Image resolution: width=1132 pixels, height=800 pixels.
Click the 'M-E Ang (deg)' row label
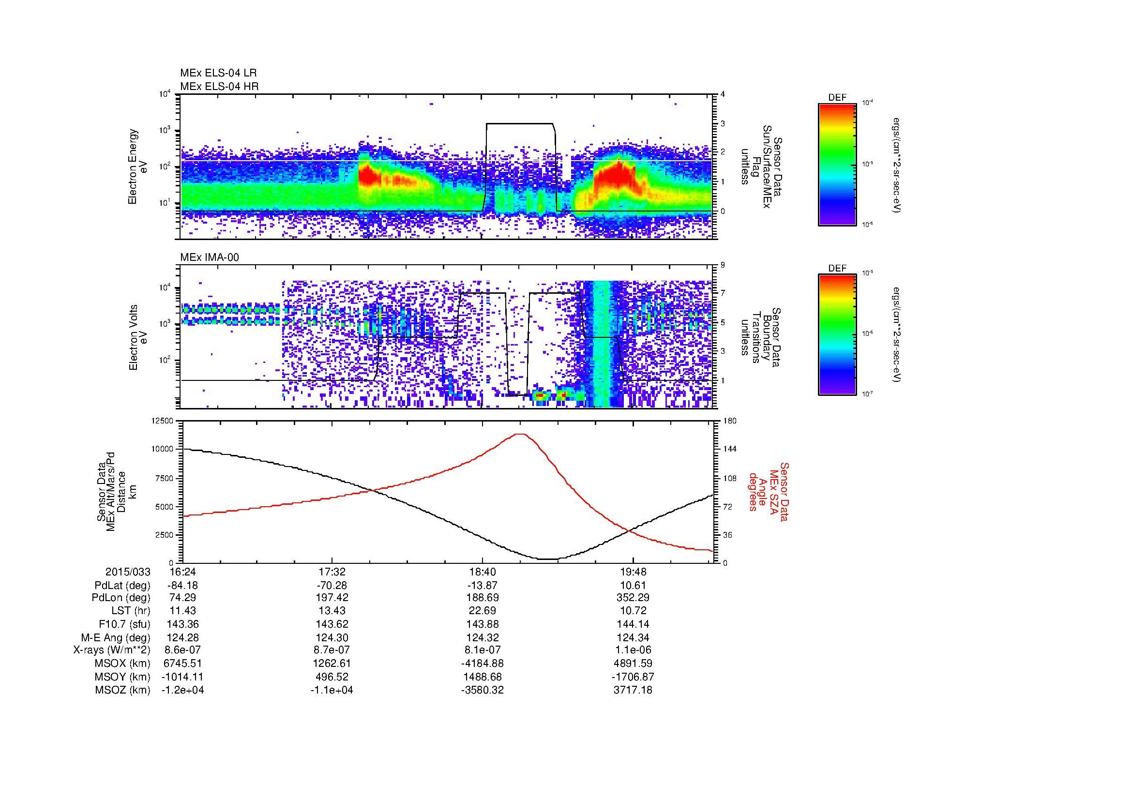(115, 637)
